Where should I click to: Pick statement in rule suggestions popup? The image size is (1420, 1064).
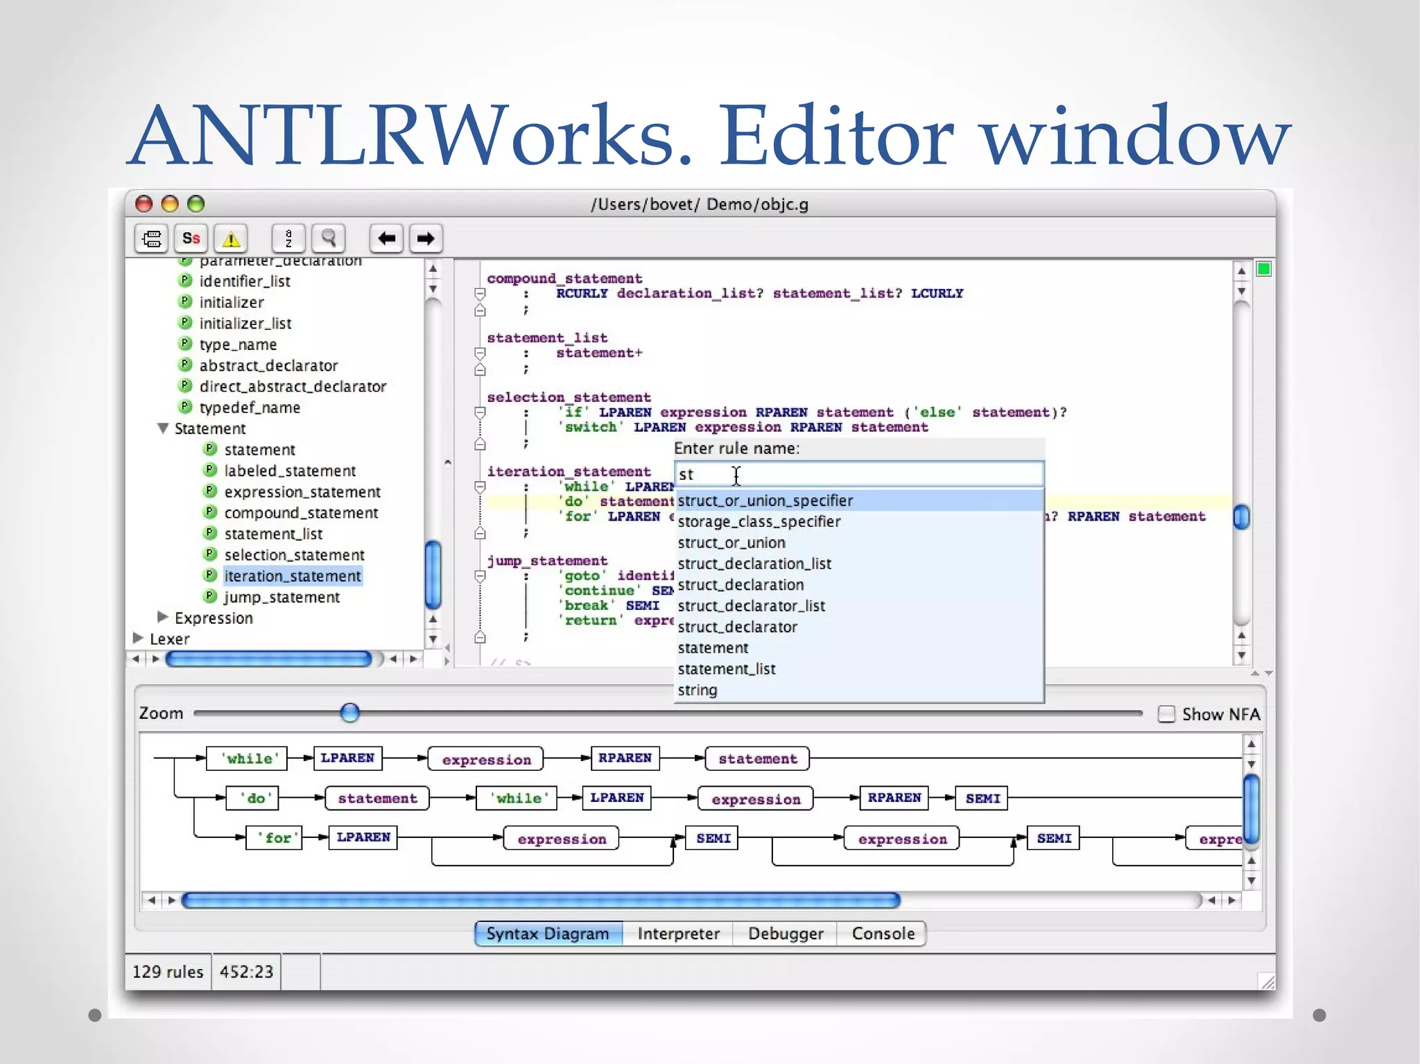tap(859, 648)
